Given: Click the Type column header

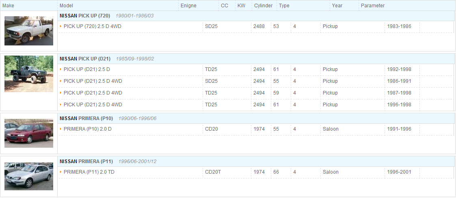Looking at the screenshot, I should 284,6.
